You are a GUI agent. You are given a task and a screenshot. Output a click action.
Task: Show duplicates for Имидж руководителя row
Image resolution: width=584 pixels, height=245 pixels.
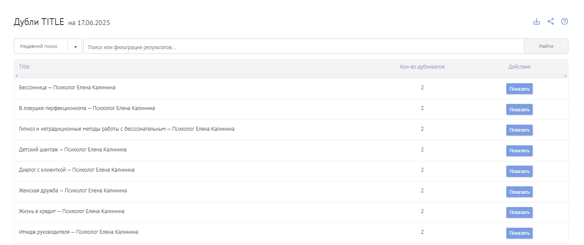point(519,233)
